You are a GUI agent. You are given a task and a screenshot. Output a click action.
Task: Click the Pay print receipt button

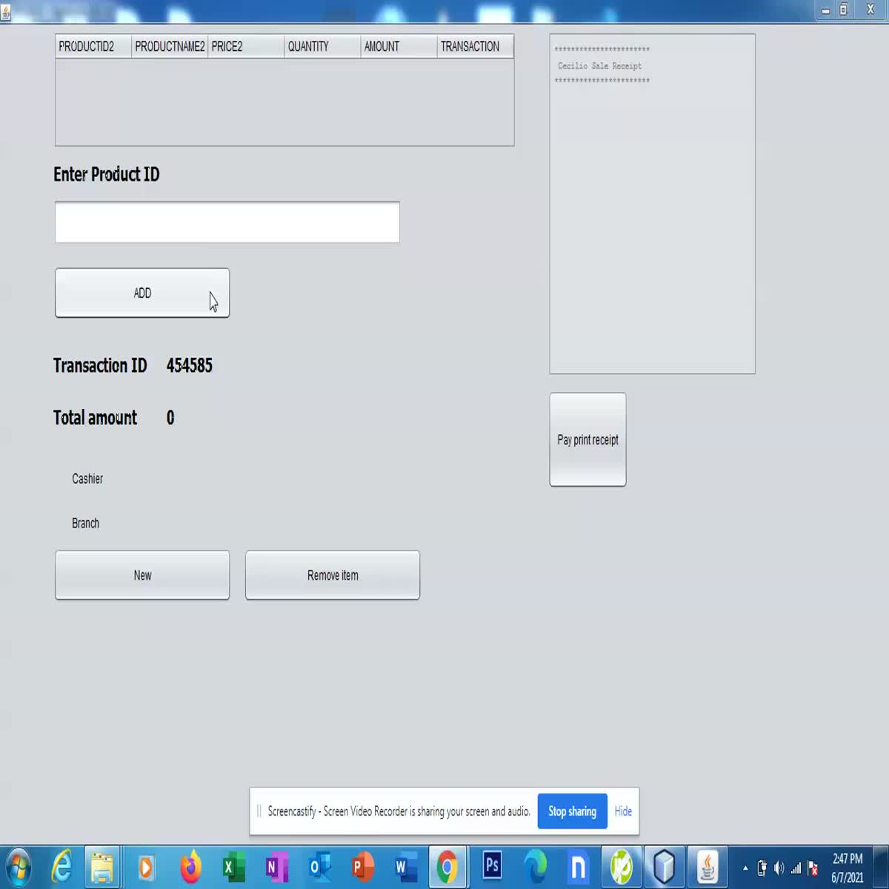587,439
